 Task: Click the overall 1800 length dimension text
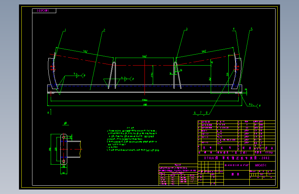tap(145, 105)
